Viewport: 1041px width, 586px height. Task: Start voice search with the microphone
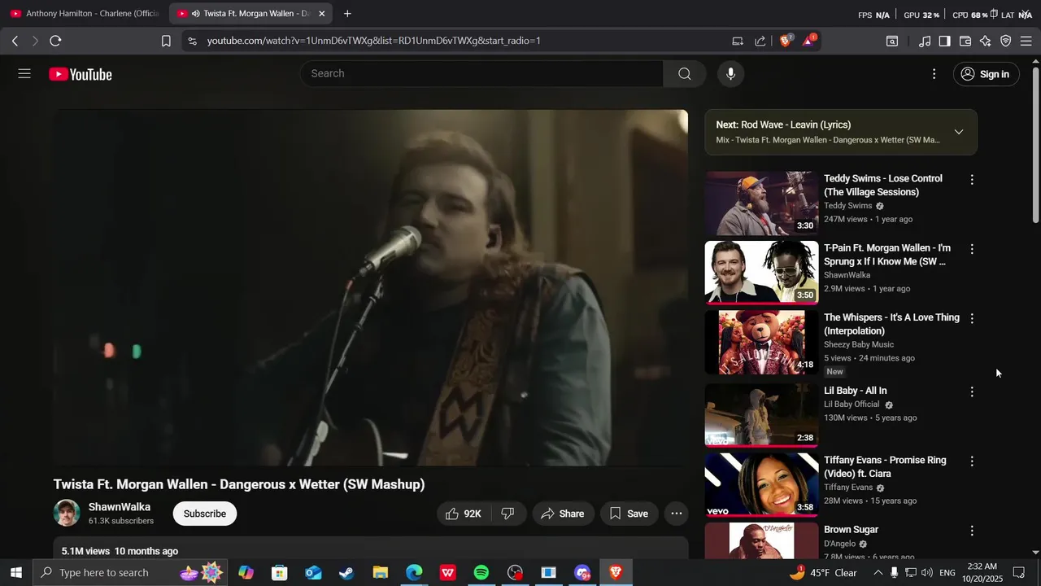tap(730, 74)
